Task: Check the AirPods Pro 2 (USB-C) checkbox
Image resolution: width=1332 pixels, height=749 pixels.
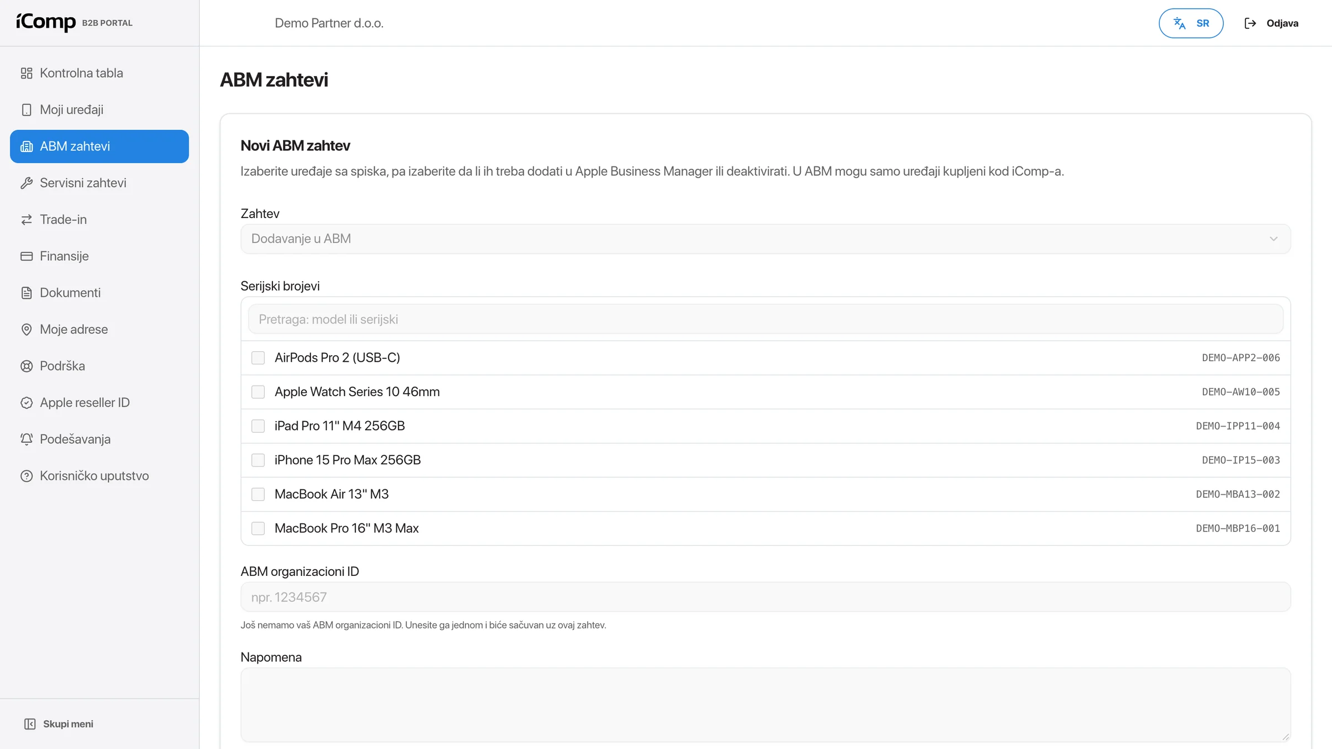Action: (258, 358)
